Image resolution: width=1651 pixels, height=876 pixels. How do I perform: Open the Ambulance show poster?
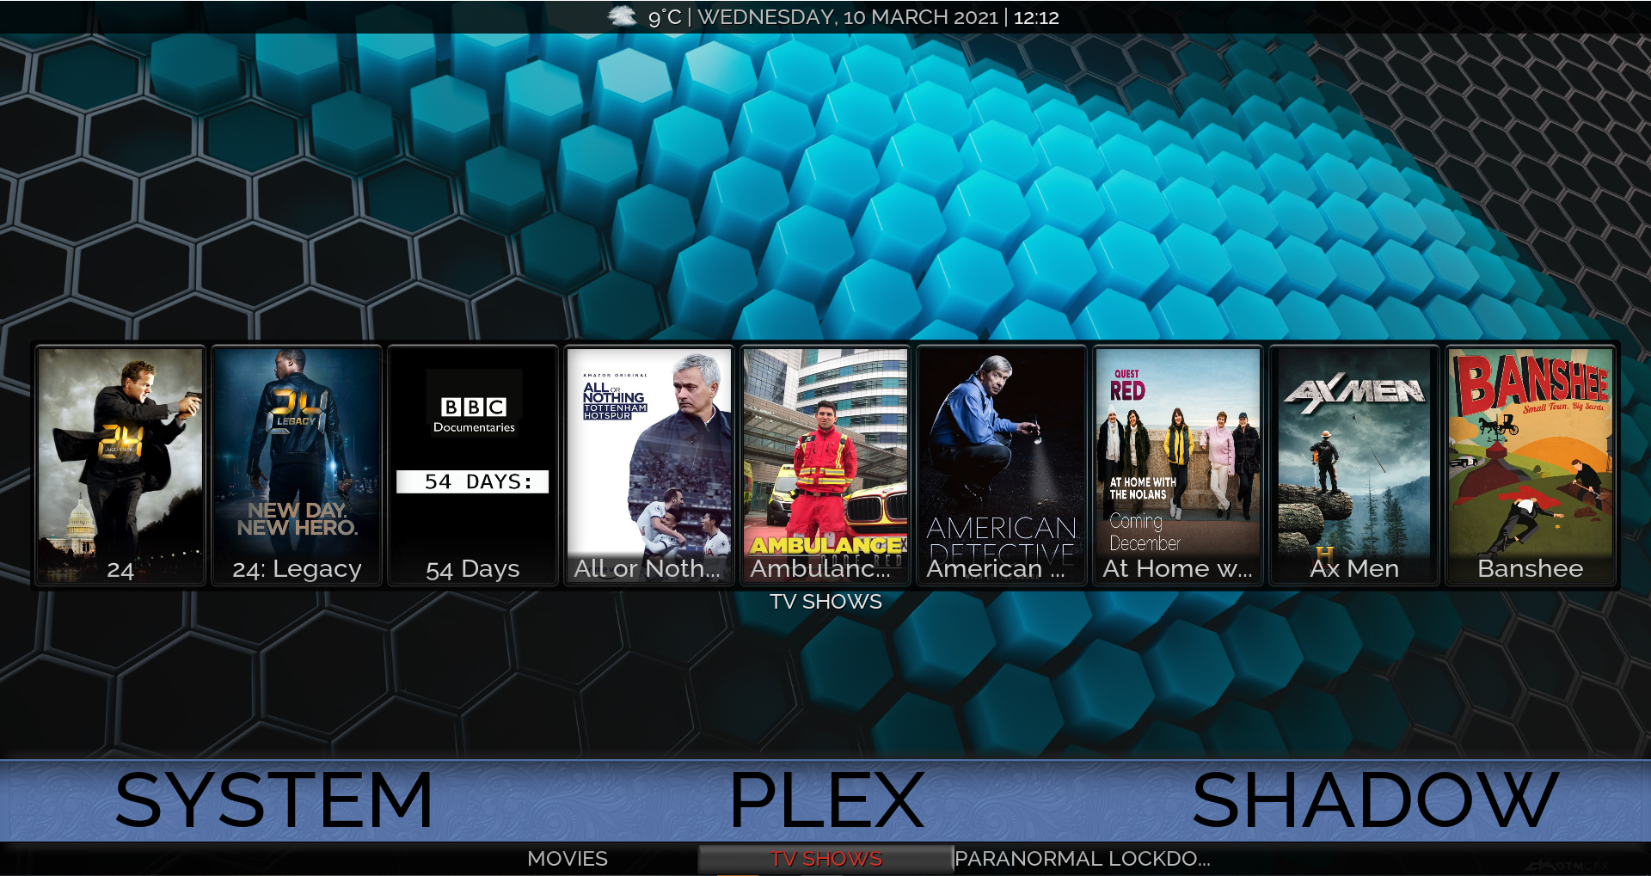point(825,465)
